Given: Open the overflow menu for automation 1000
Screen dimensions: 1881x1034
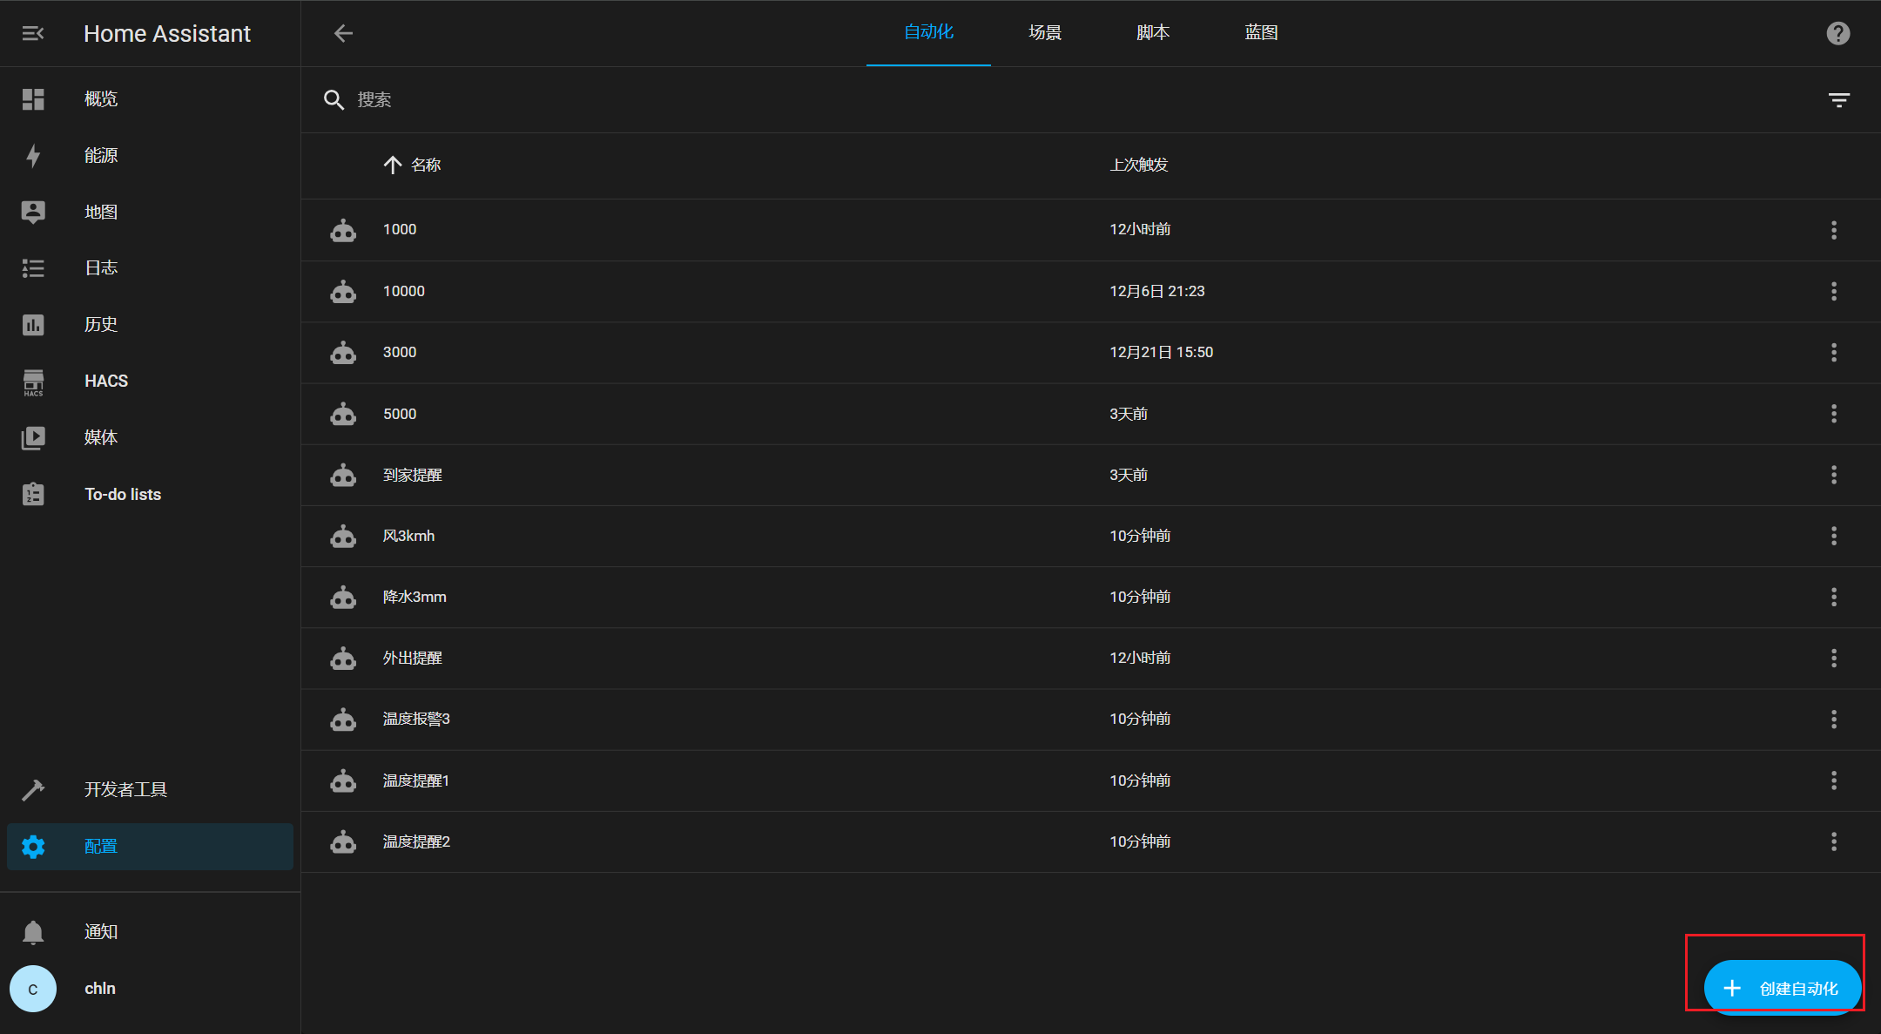Looking at the screenshot, I should pos(1834,230).
